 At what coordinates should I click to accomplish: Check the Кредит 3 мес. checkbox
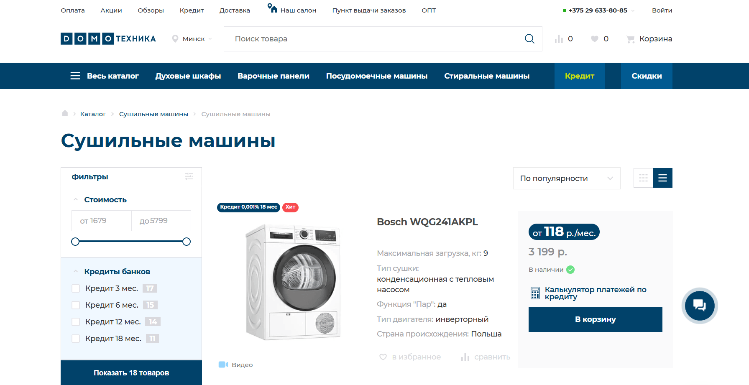click(x=76, y=288)
